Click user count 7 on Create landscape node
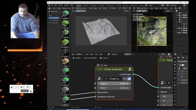The width and height of the screenshot is (196, 110). click(124, 79)
